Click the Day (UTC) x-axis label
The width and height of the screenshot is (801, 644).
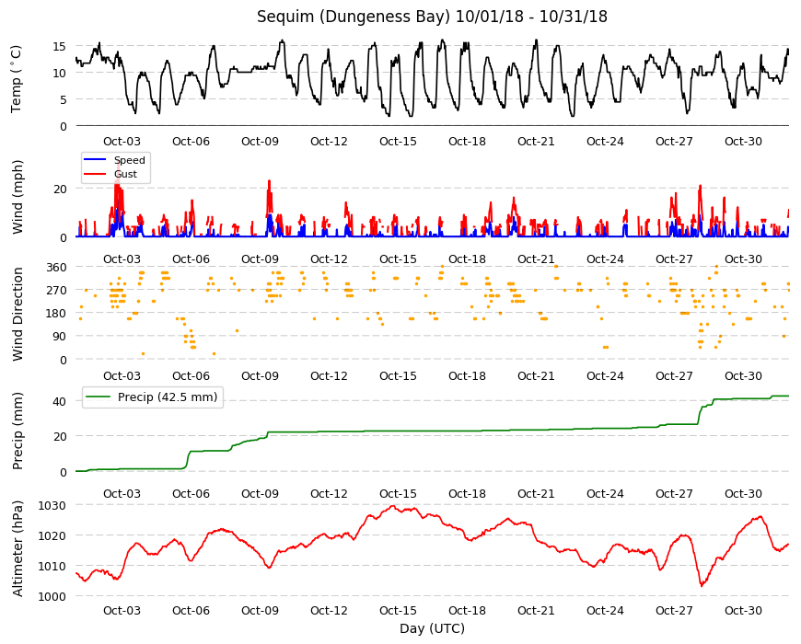(x=432, y=628)
